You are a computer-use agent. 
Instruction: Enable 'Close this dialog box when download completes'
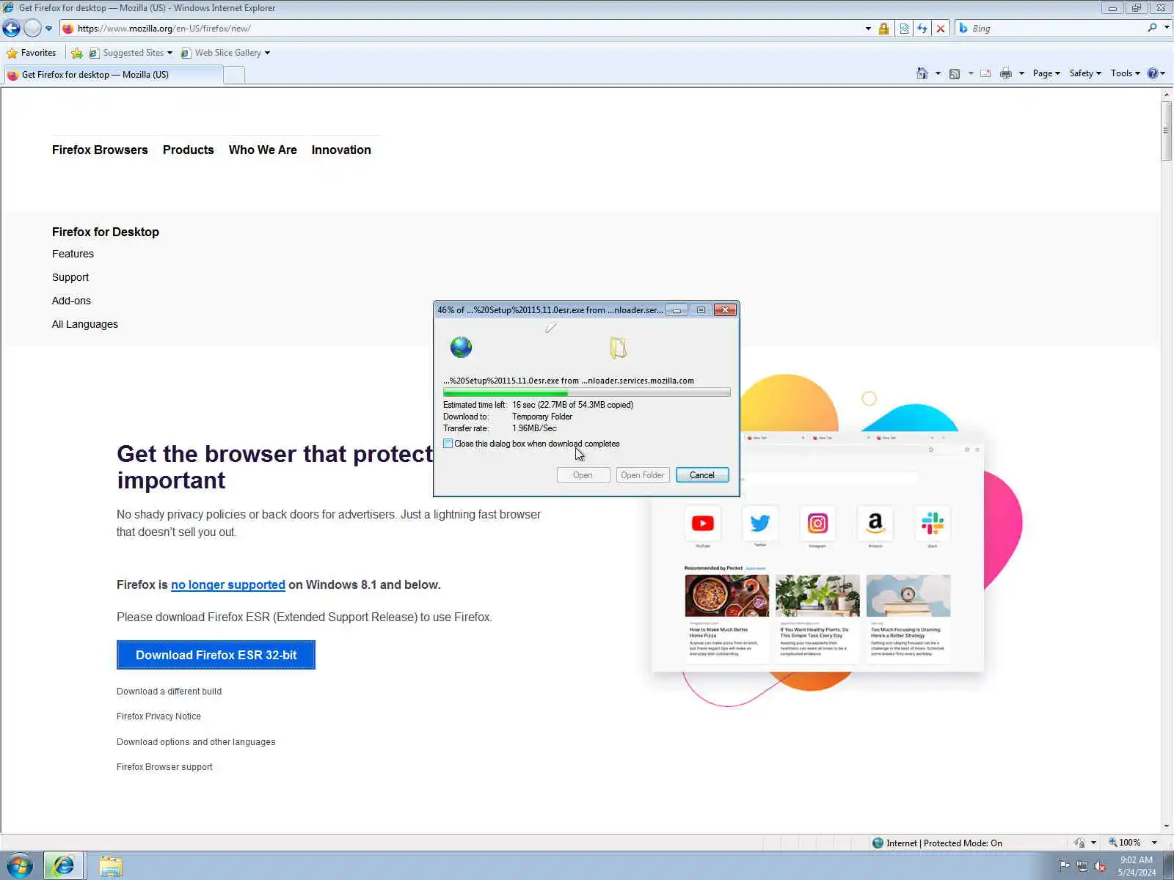pyautogui.click(x=448, y=444)
